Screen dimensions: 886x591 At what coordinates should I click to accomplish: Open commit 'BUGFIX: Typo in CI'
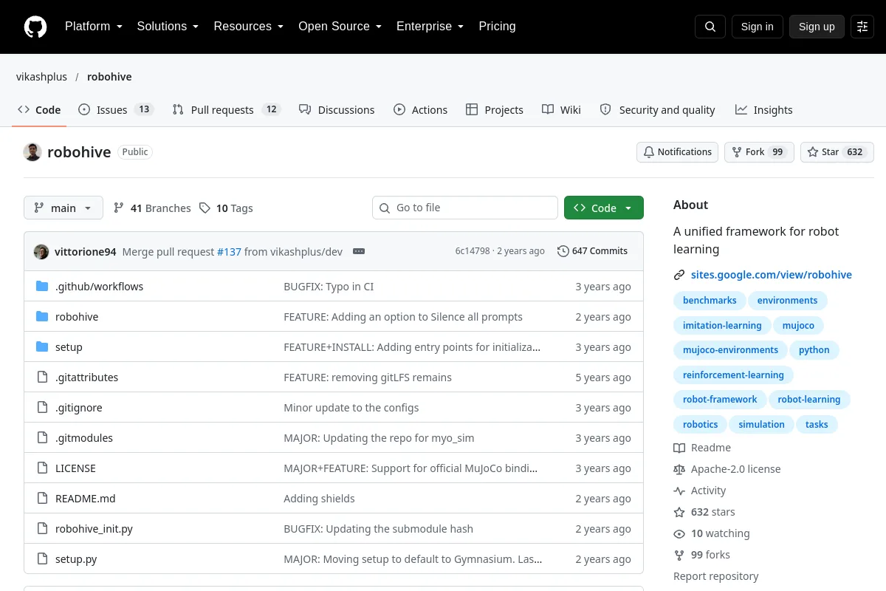pos(329,286)
